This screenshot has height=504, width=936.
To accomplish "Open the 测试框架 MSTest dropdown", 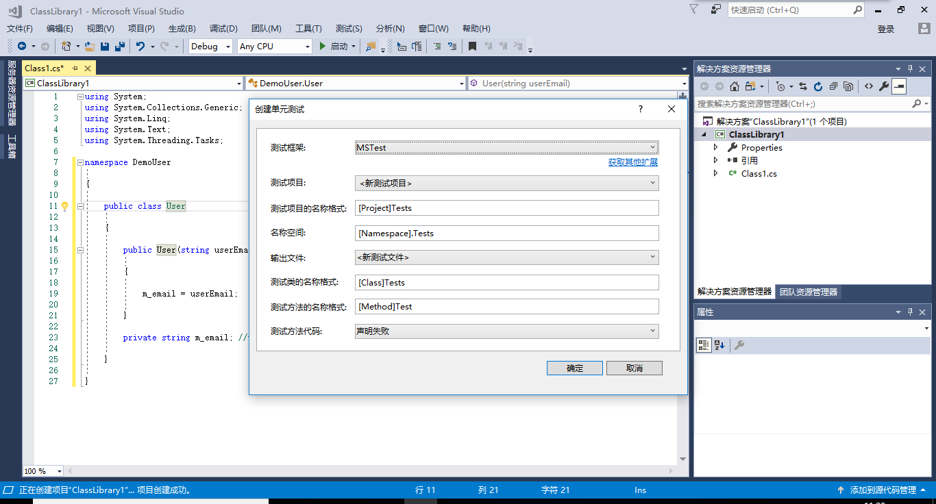I will [506, 148].
